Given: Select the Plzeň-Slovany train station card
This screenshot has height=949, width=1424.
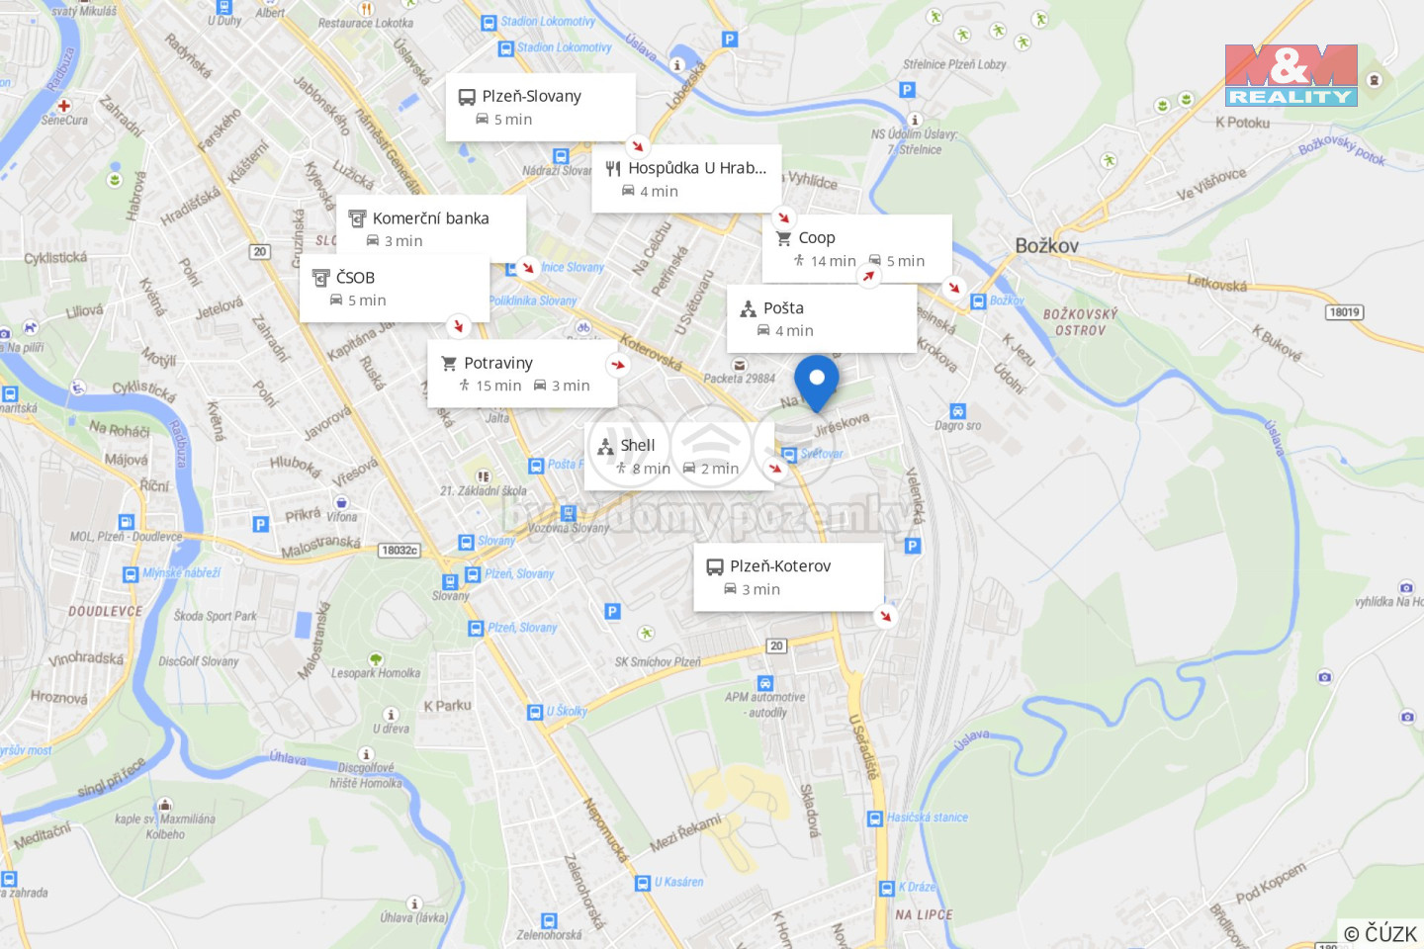Looking at the screenshot, I should 540,107.
